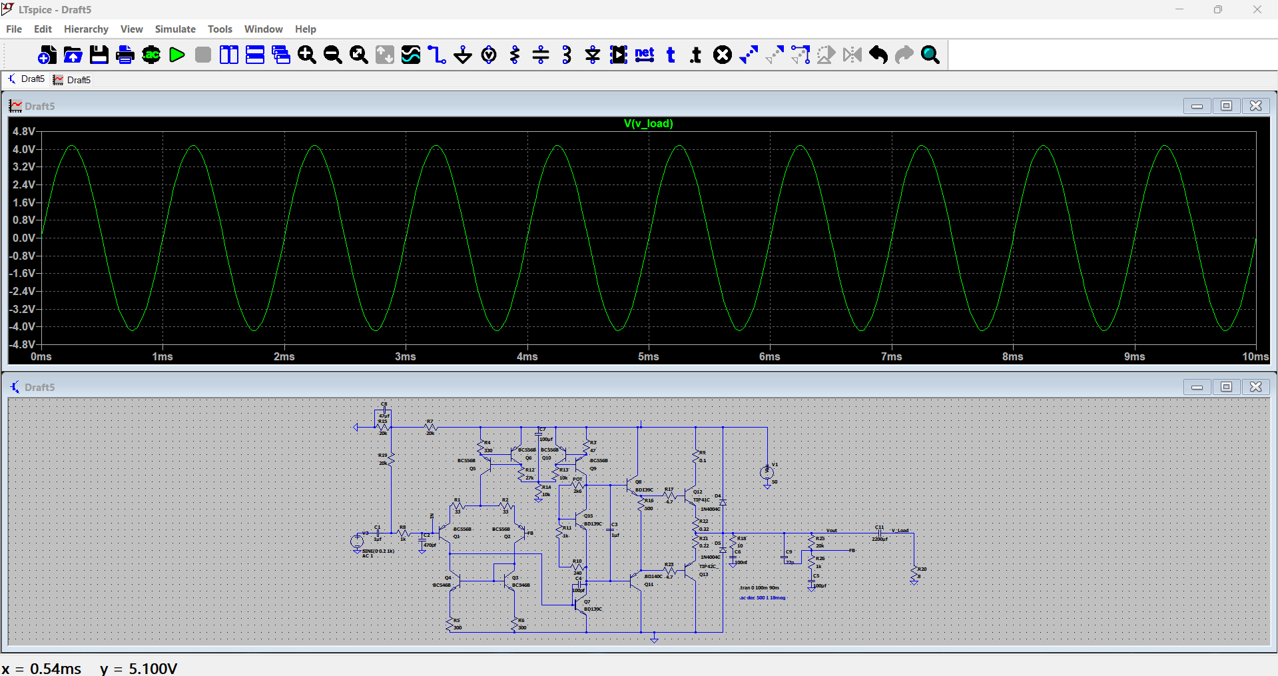1278x676 pixels.
Task: Minimize the LTspice main window
Action: [x=1179, y=10]
